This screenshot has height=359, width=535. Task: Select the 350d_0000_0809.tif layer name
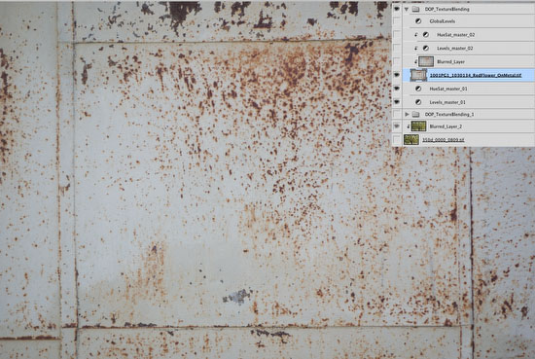tap(444, 140)
